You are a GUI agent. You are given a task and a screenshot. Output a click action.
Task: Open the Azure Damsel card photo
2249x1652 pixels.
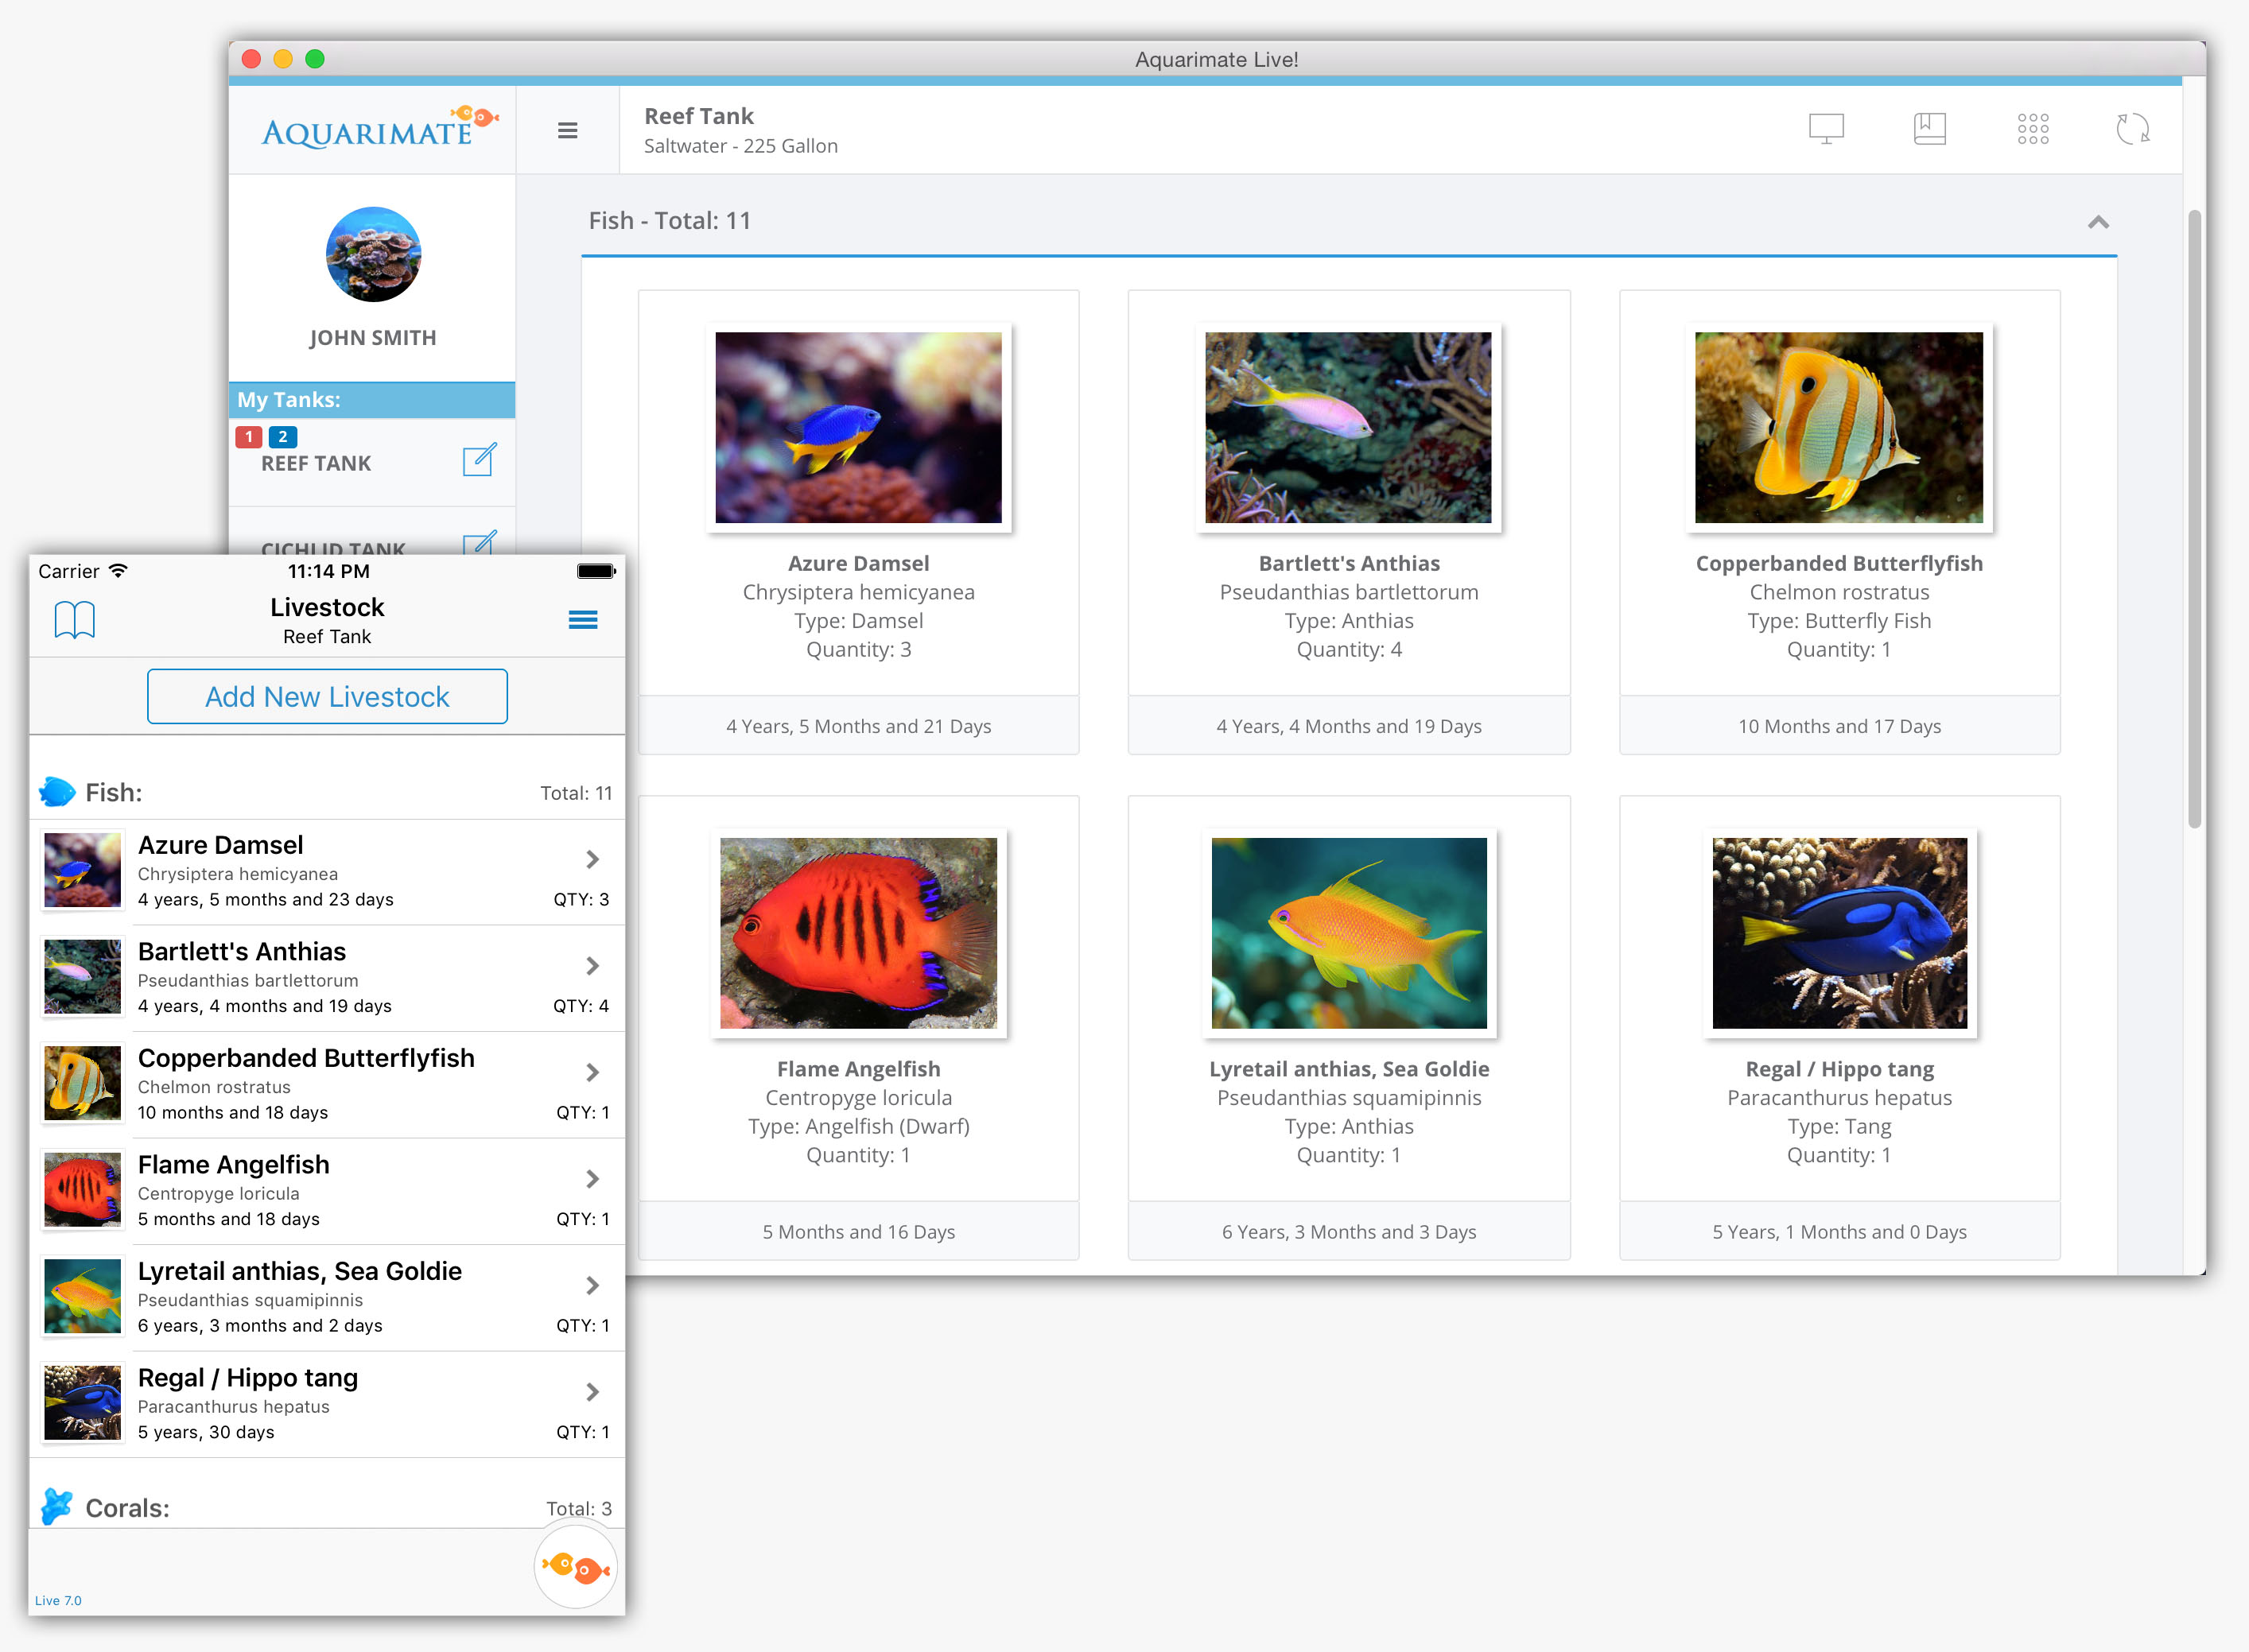pyautogui.click(x=858, y=427)
